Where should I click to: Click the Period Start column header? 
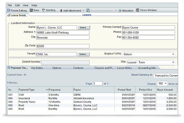coord(125,90)
